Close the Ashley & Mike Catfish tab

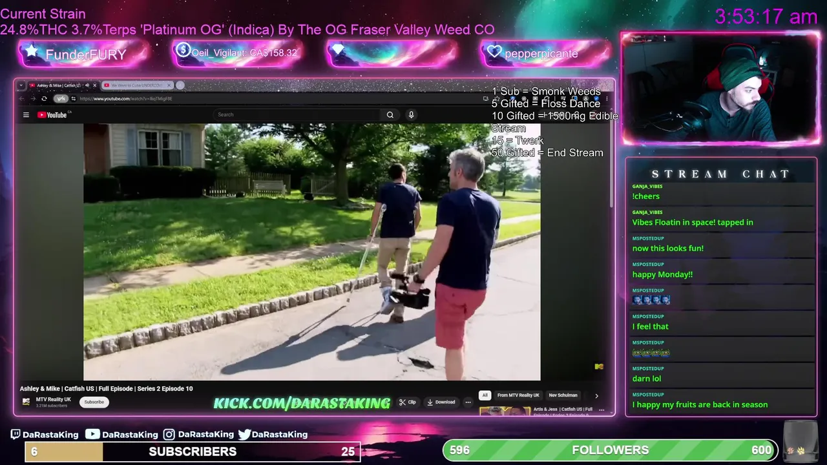95,85
